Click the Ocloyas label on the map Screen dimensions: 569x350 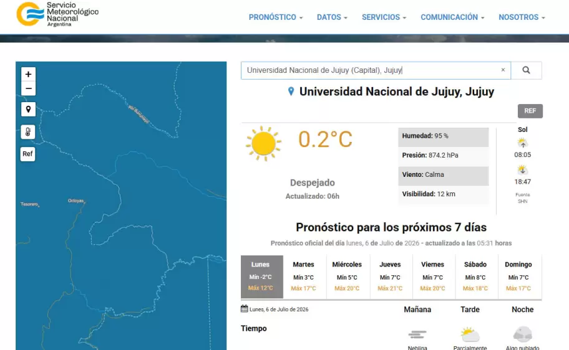click(x=76, y=201)
